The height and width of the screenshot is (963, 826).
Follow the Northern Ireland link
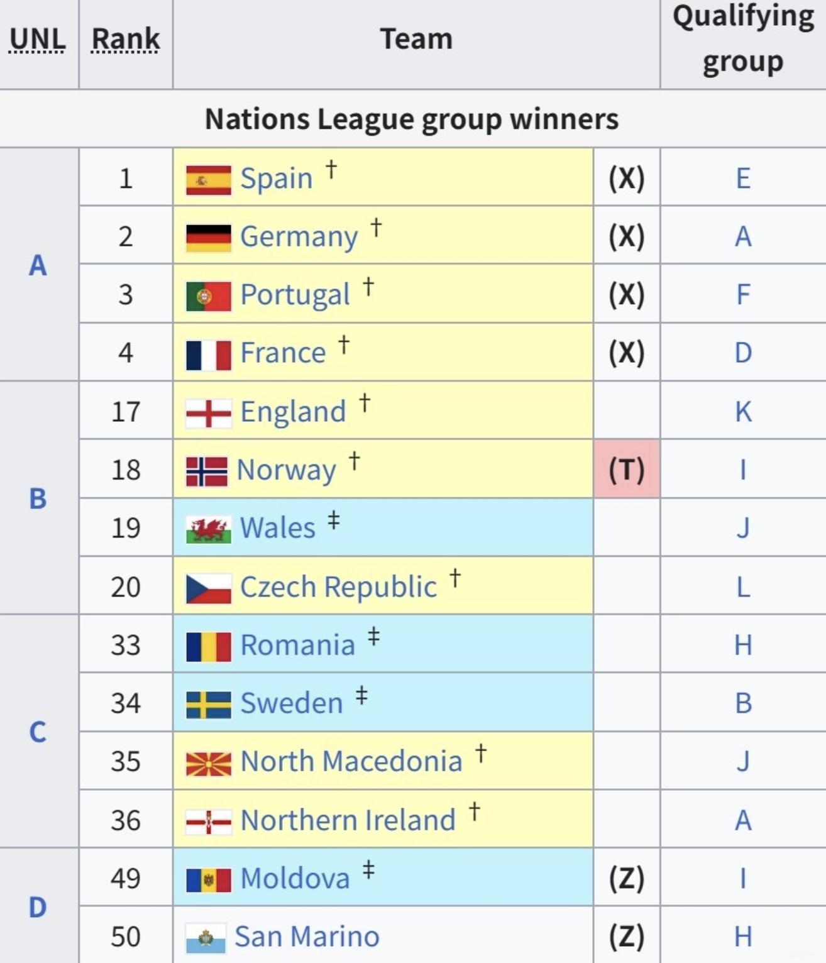tap(348, 820)
